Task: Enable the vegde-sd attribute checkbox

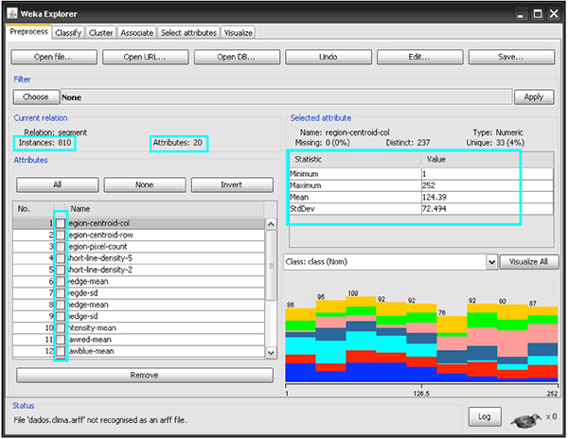Action: coord(61,293)
